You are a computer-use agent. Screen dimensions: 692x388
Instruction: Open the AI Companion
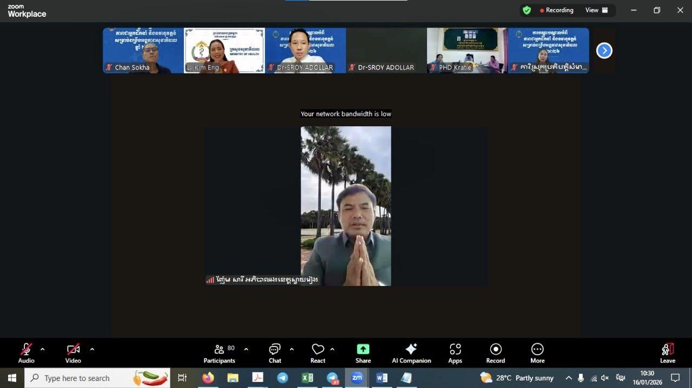[411, 353]
